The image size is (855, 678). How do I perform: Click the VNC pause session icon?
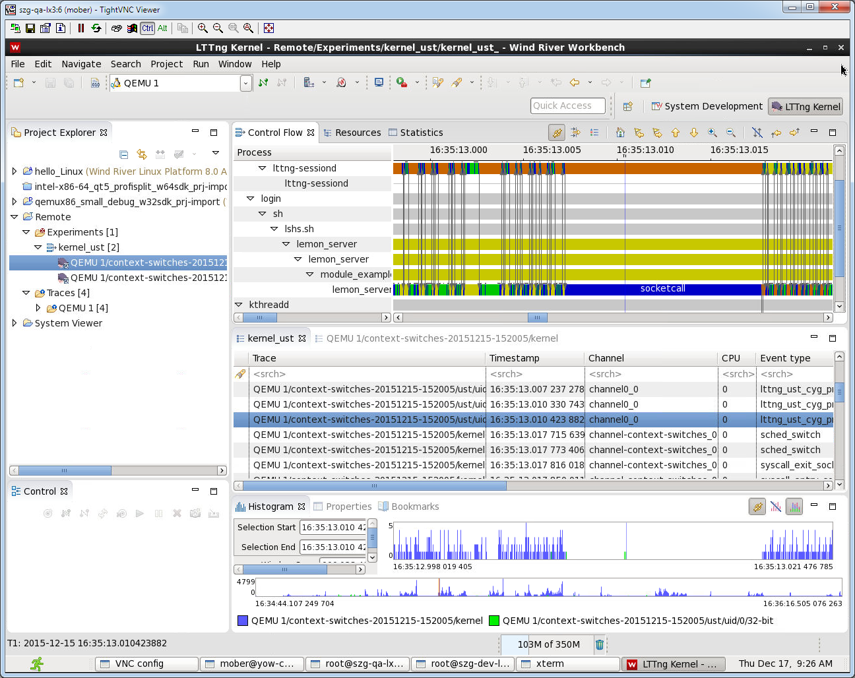click(x=81, y=28)
